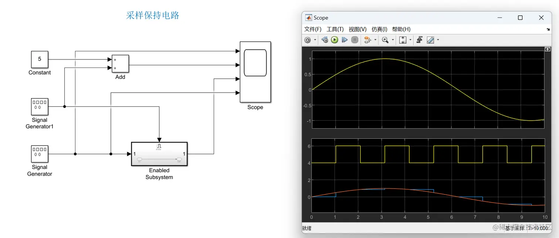Click the MATLAB logo in Scope title bar
Viewport: 559px width, 238px height.
(308, 17)
